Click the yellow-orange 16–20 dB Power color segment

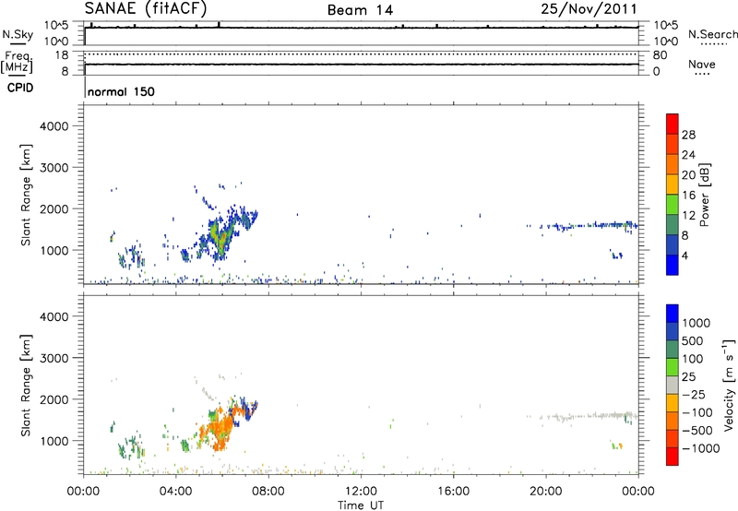tap(673, 184)
